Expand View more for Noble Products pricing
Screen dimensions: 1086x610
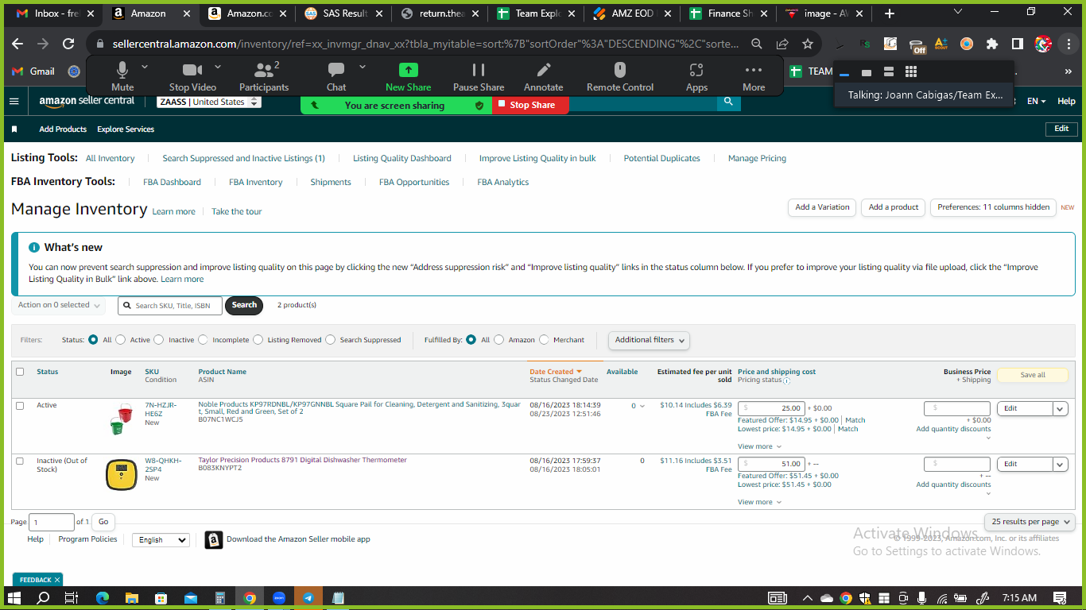(759, 446)
